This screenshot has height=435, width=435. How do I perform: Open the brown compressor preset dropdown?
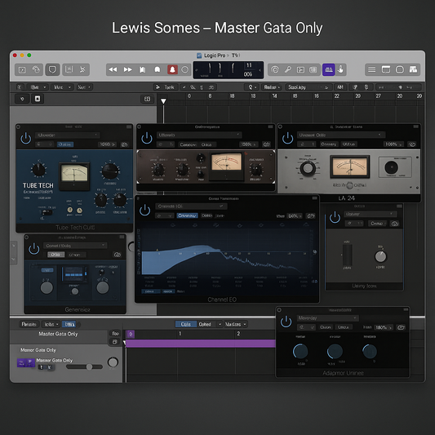tap(199, 135)
